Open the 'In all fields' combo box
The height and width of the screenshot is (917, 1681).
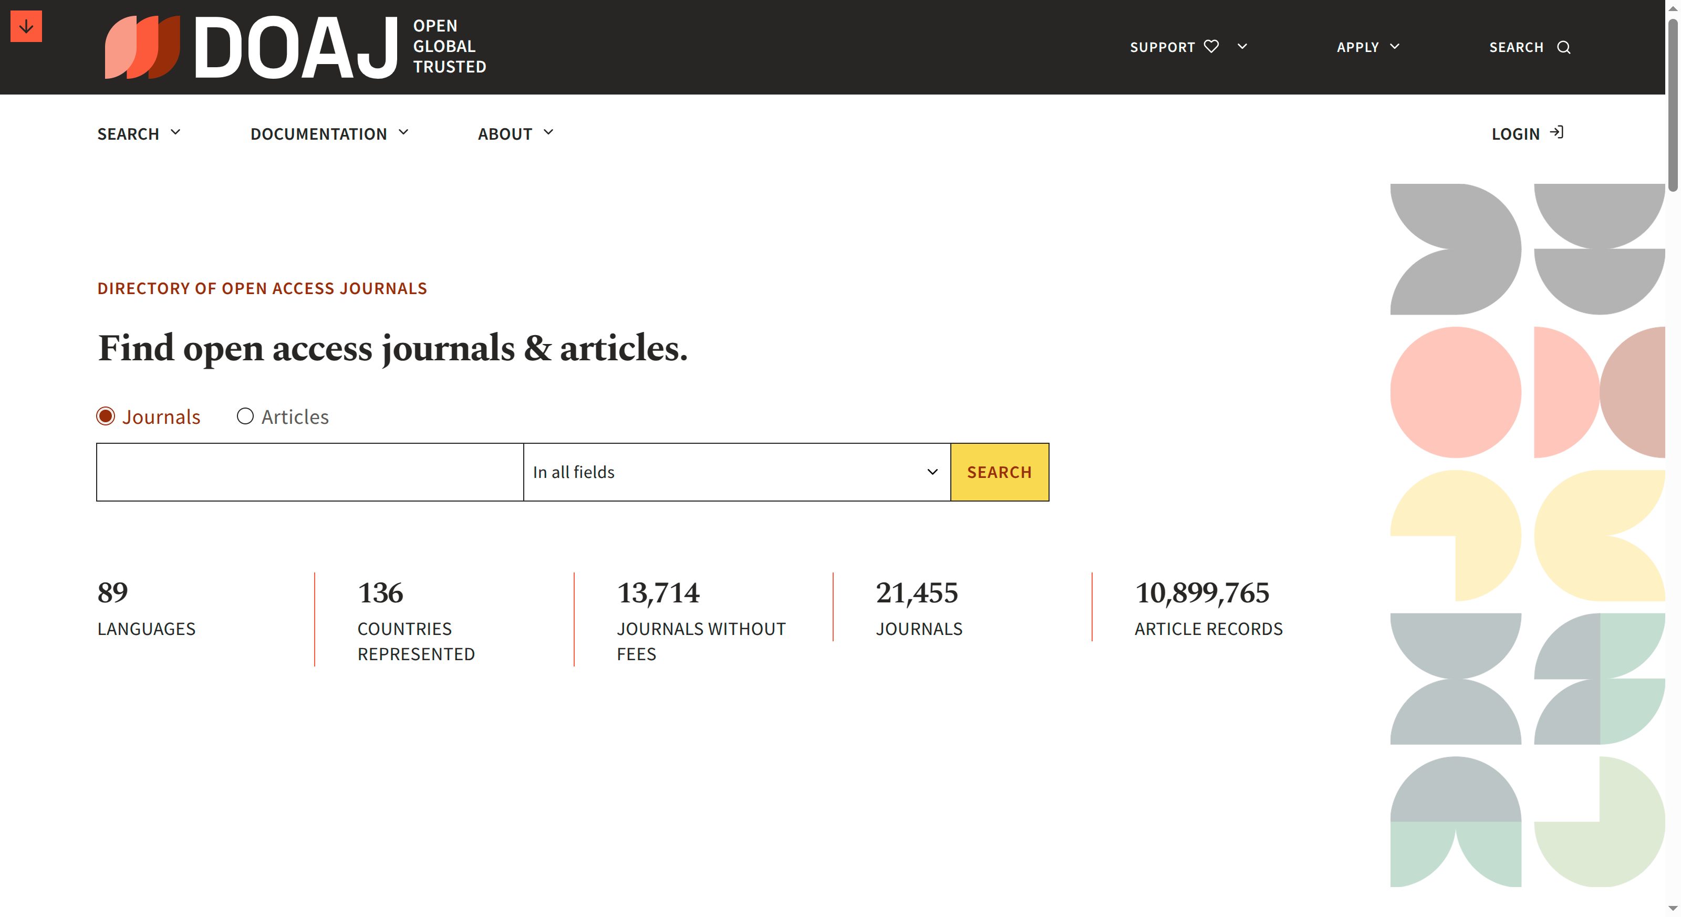tap(736, 472)
